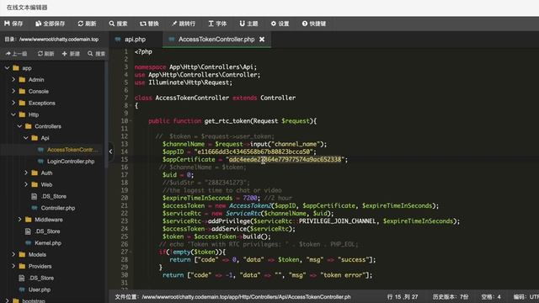Expand the Middleware folder
Image resolution: width=539 pixels, height=303 pixels.
click(19, 220)
